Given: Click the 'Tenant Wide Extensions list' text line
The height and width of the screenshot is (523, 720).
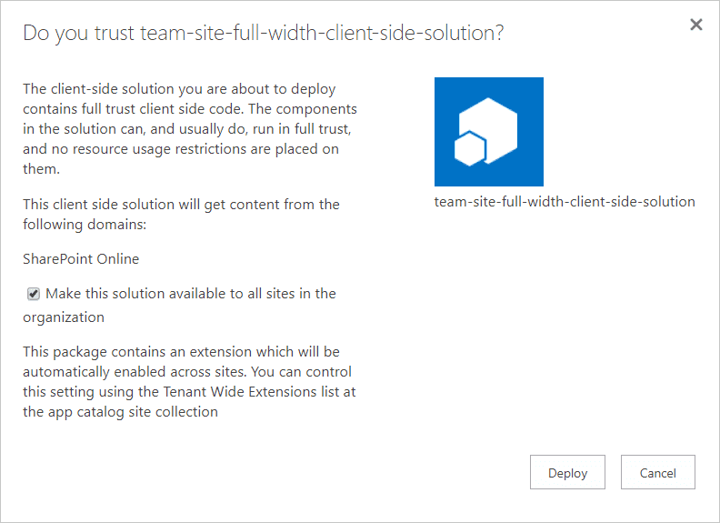Looking at the screenshot, I should pyautogui.click(x=189, y=391).
